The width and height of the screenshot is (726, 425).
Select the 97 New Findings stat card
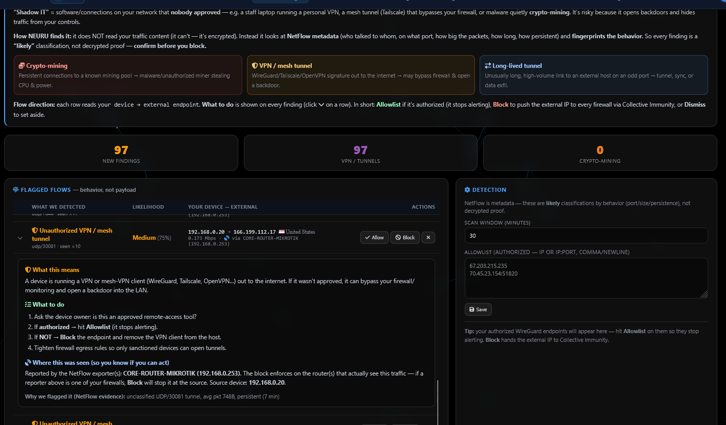point(121,153)
